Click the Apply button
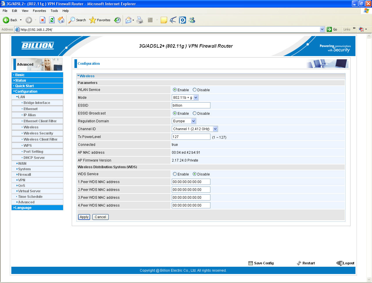 (x=84, y=217)
